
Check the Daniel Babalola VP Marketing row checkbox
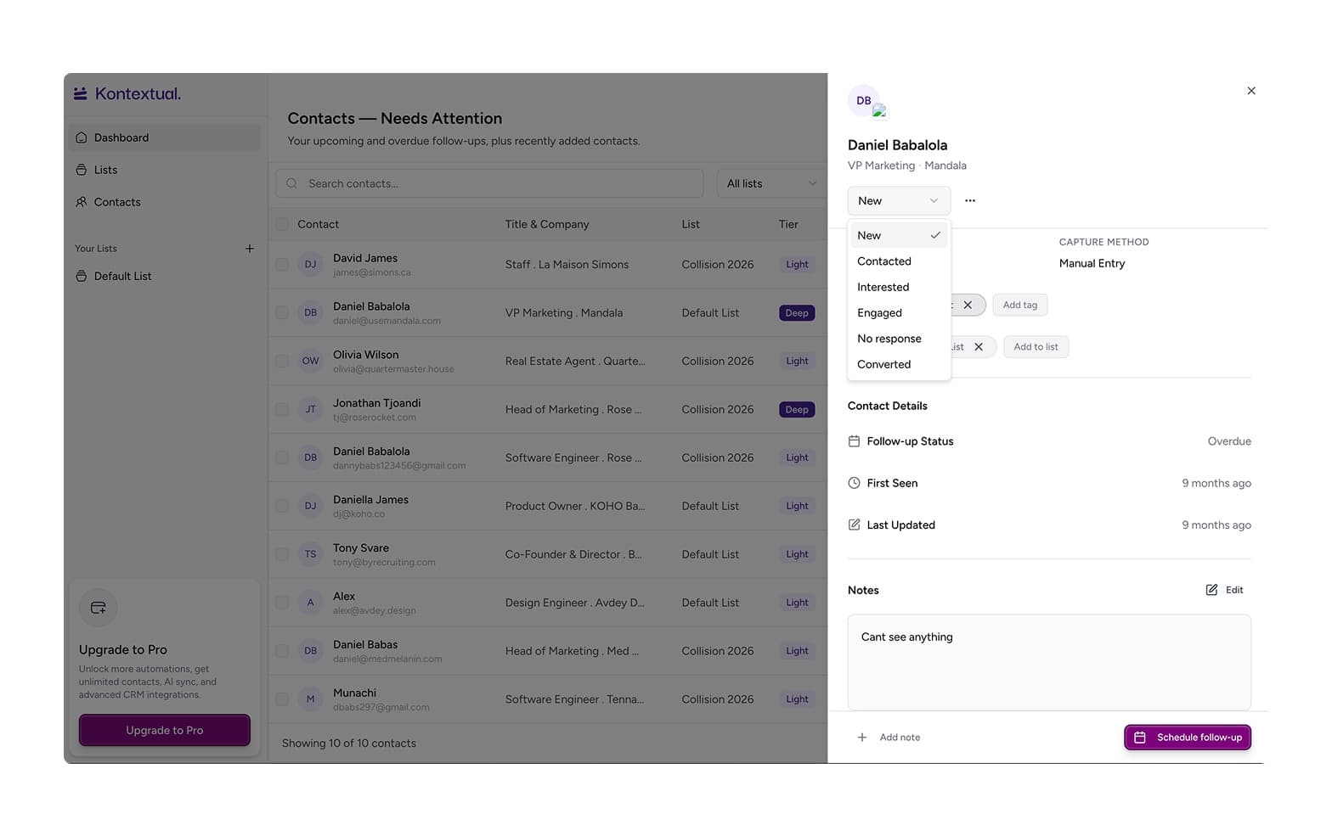282,313
